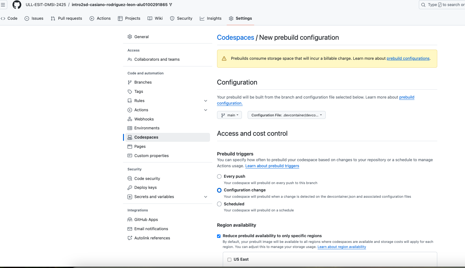Open the Projects tab
465x268 pixels.
tap(129, 18)
